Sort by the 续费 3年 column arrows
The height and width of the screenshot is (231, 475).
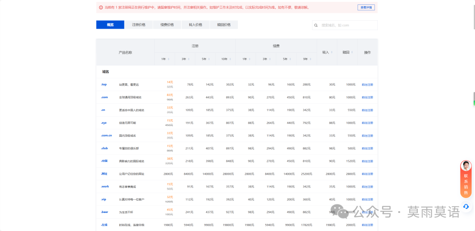click(x=270, y=59)
